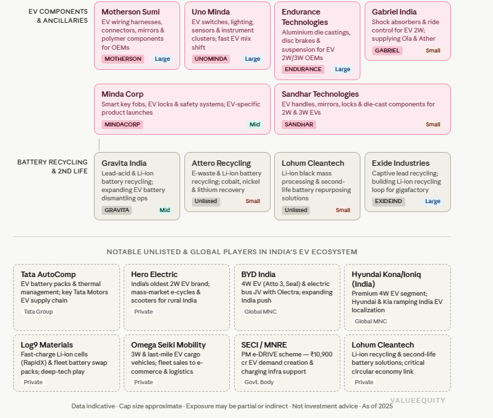Select the Gravita India card title

(124, 163)
